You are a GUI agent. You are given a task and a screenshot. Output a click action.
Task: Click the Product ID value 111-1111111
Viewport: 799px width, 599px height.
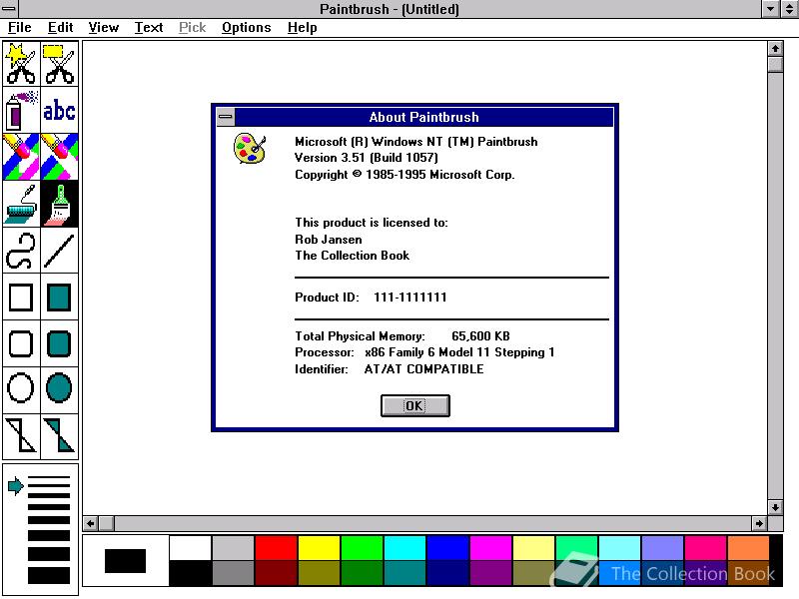410,298
